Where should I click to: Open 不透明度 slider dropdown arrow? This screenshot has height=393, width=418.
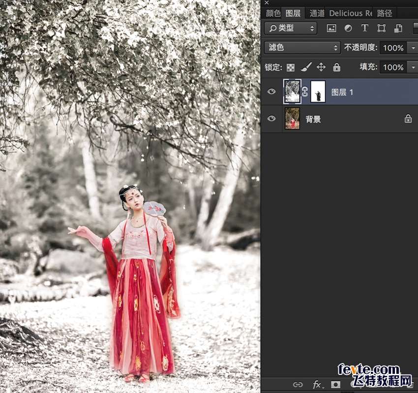pyautogui.click(x=413, y=48)
